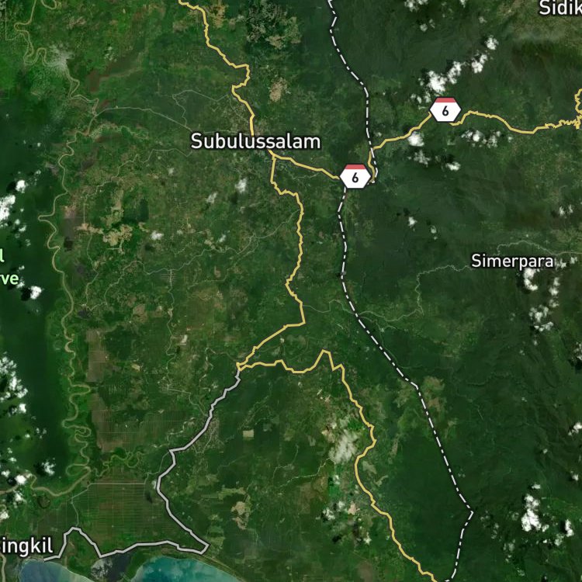Viewport: 582px width, 582px height.
Task: Click the peak of the yellow road's southern bend
Action: tap(324, 351)
